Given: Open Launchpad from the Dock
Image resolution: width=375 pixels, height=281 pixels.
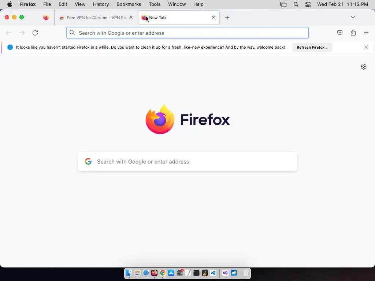Looking at the screenshot, I should click(138, 273).
